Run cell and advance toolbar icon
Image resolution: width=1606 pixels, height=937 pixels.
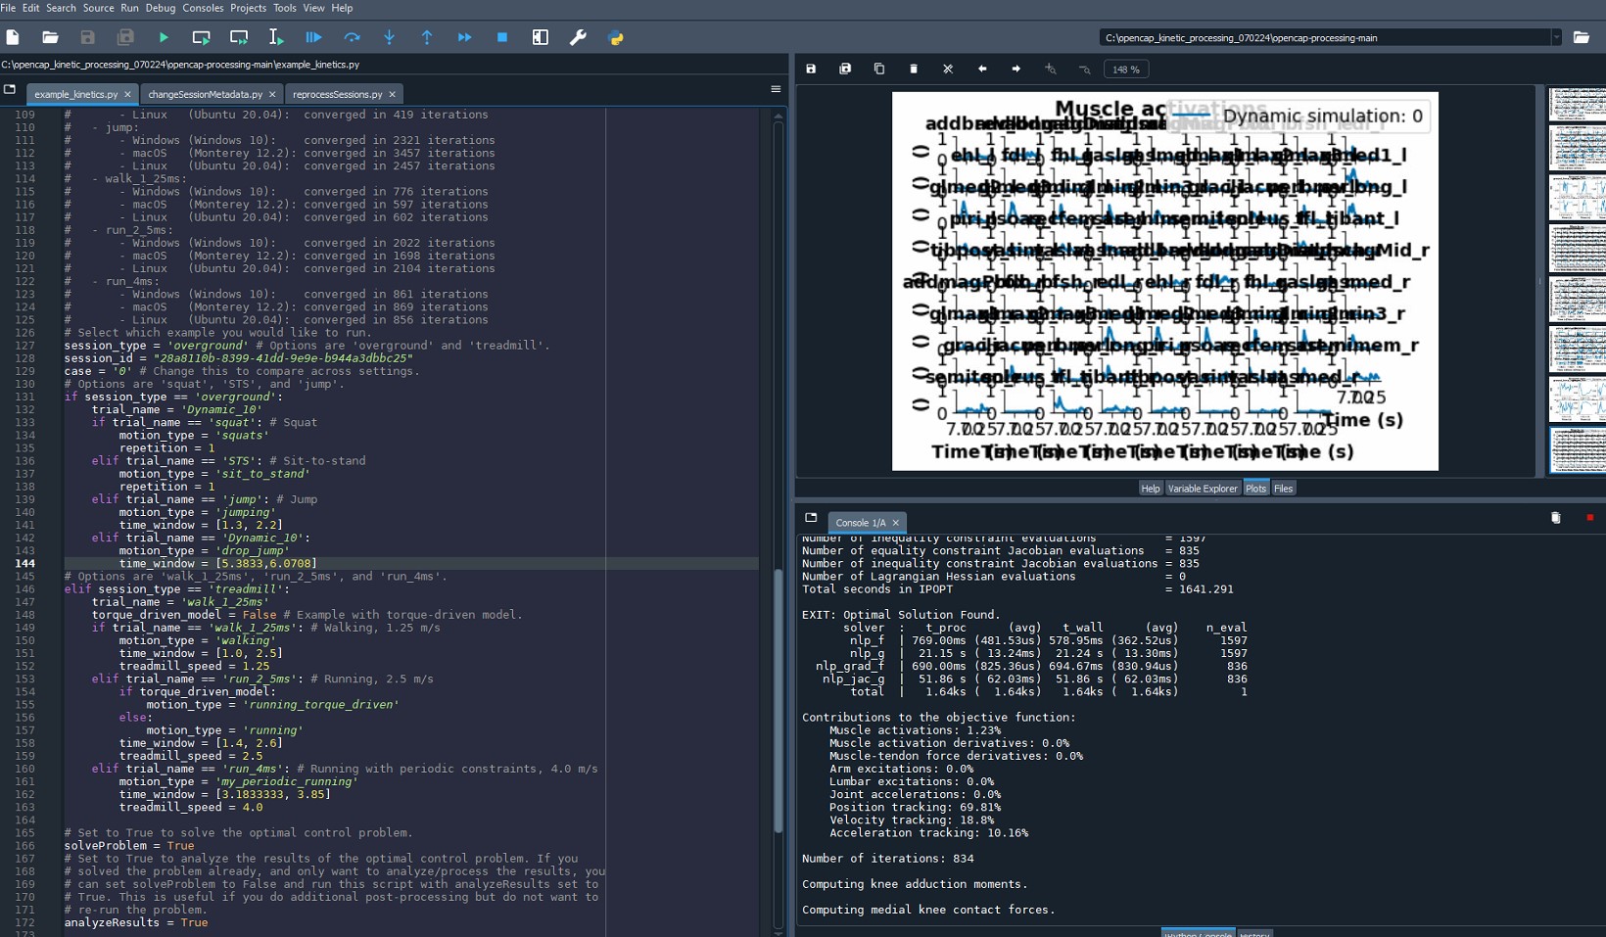239,37
